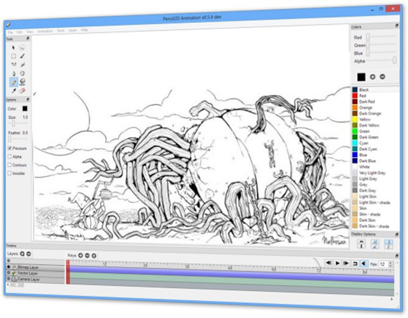408x318 pixels.
Task: Select the Vector Layer row
Action: click(x=36, y=273)
